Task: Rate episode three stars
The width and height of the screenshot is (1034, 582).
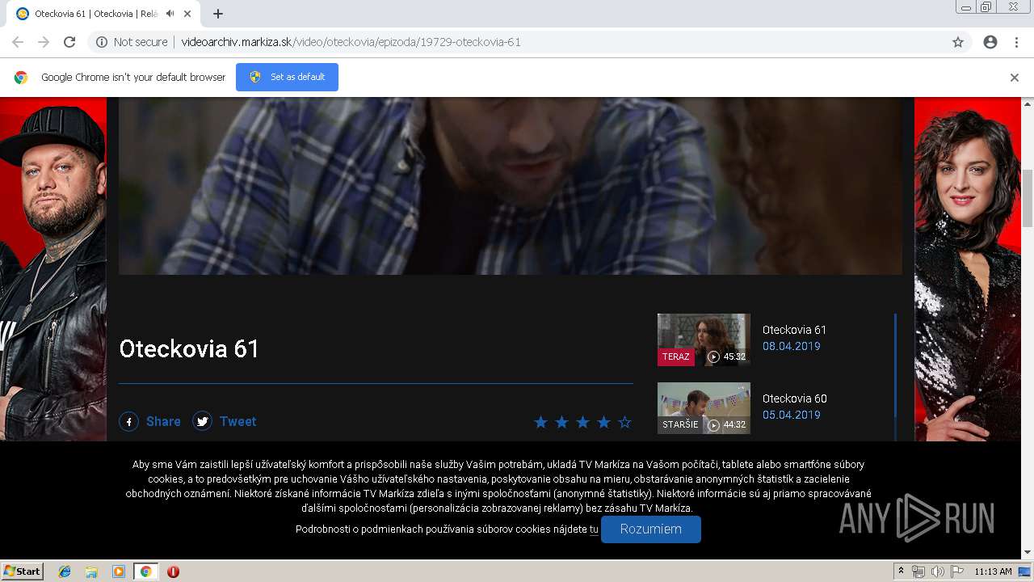Action: [x=582, y=422]
